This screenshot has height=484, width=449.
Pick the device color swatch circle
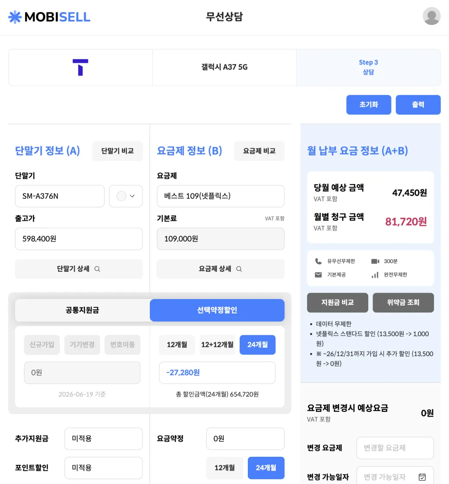pos(121,196)
